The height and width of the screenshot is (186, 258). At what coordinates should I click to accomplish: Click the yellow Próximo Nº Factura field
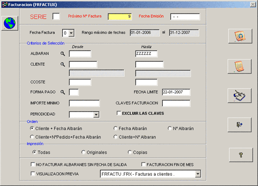(x=120, y=16)
